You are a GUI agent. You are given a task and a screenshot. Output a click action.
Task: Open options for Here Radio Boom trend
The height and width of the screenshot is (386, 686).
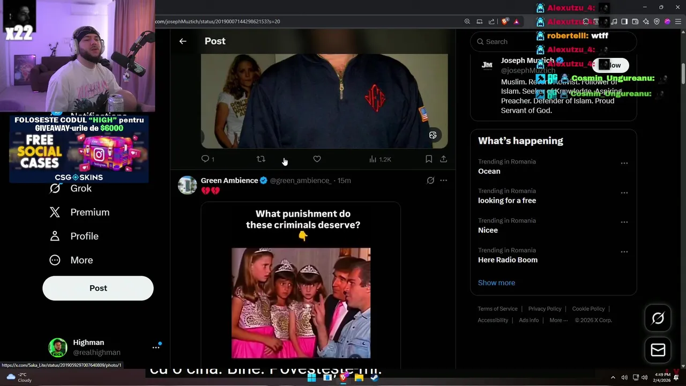(624, 251)
